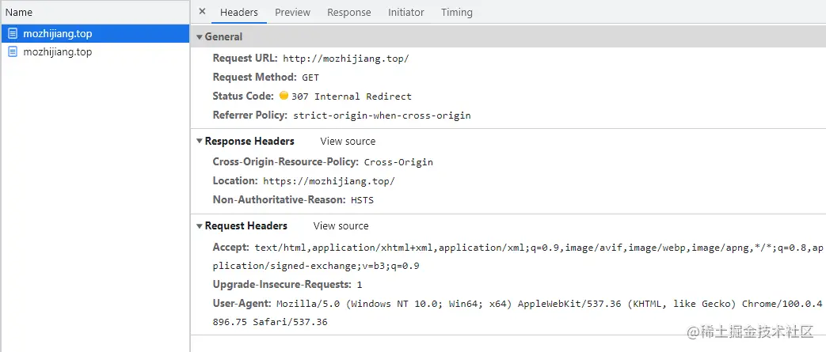
Task: Click the Request URL value http://mozhijiang.top/
Action: (345, 59)
